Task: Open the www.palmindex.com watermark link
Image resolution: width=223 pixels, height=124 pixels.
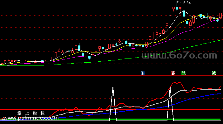Action: point(31,118)
